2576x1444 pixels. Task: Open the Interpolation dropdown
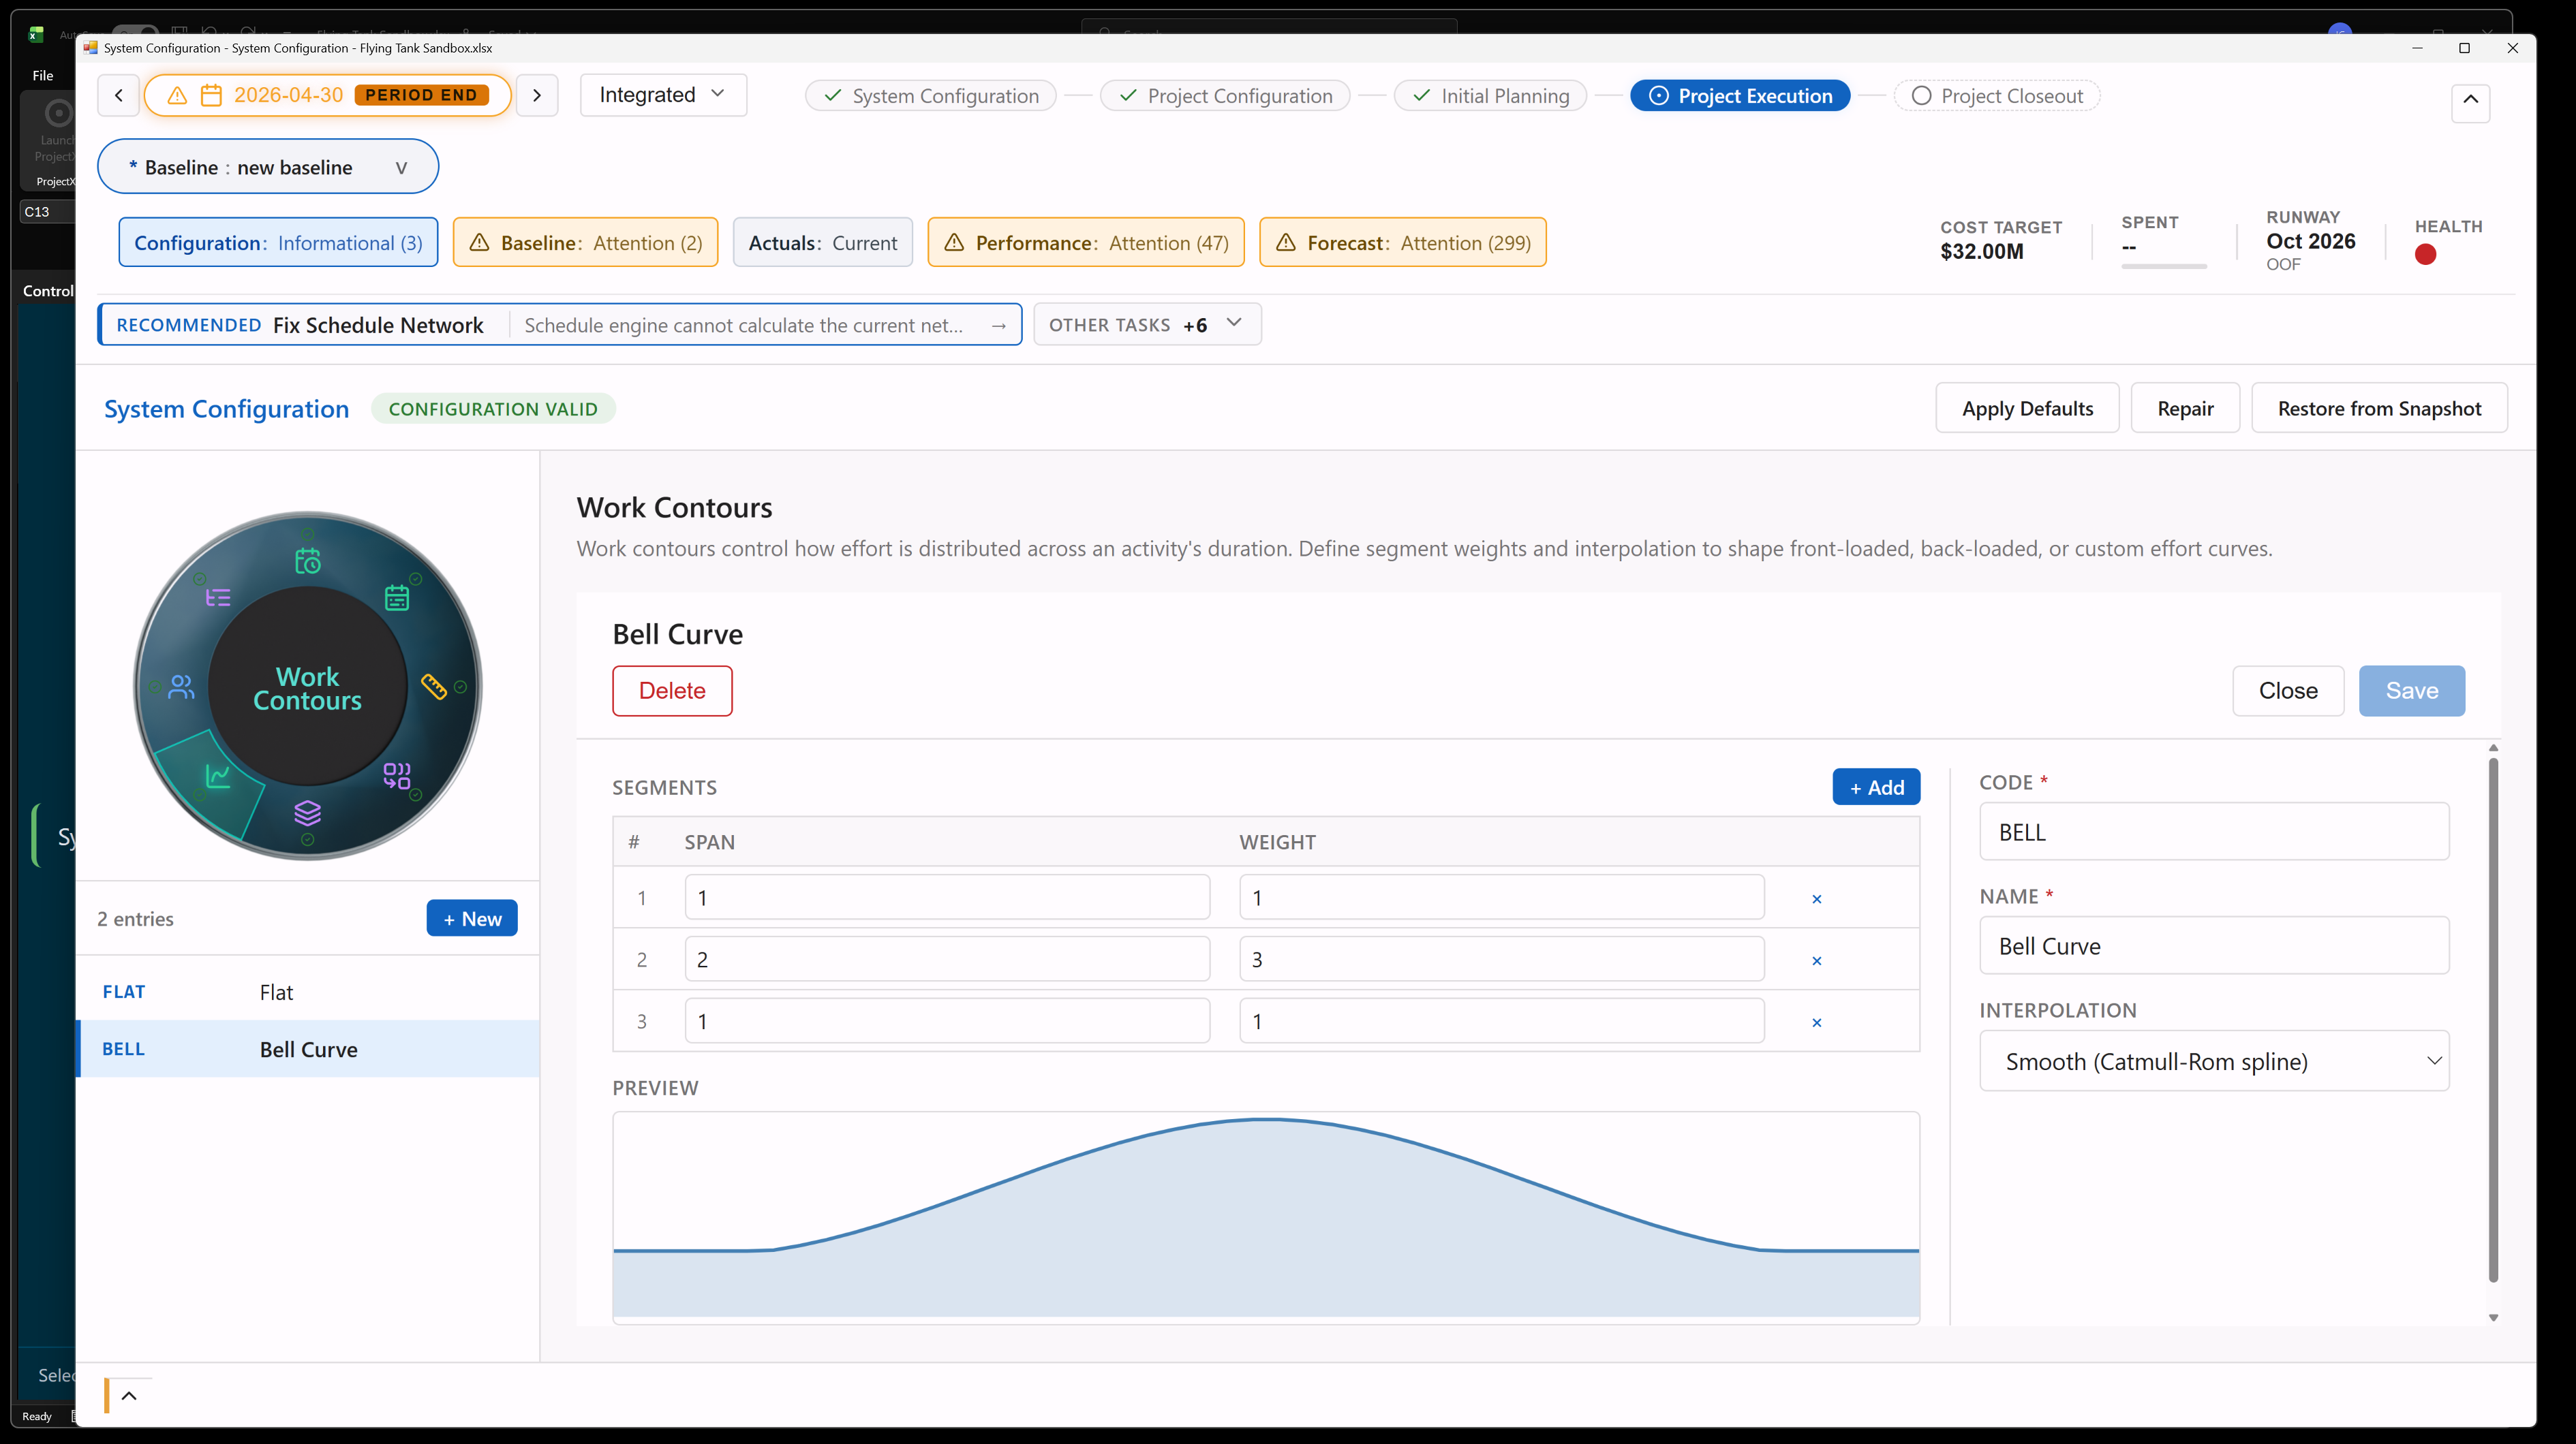(2214, 1061)
